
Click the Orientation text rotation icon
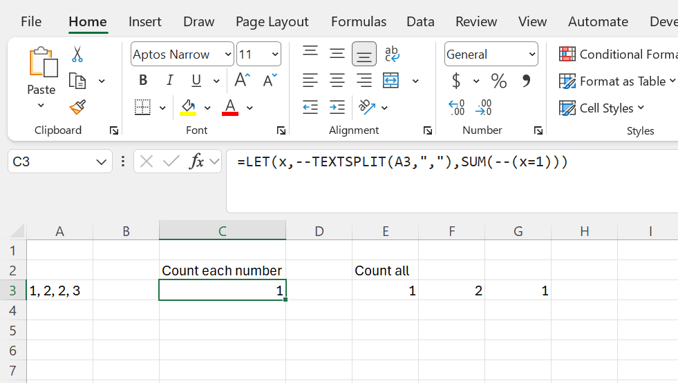[366, 107]
